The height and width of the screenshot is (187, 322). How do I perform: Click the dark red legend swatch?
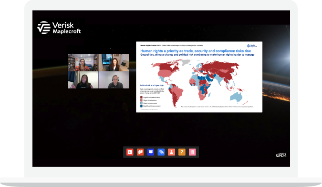tap(141, 98)
